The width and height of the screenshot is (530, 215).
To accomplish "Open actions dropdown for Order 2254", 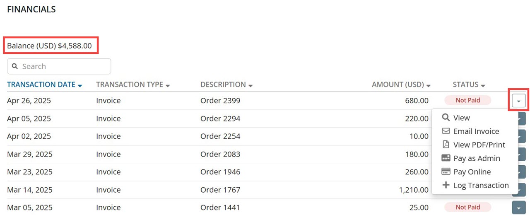I will (522, 136).
